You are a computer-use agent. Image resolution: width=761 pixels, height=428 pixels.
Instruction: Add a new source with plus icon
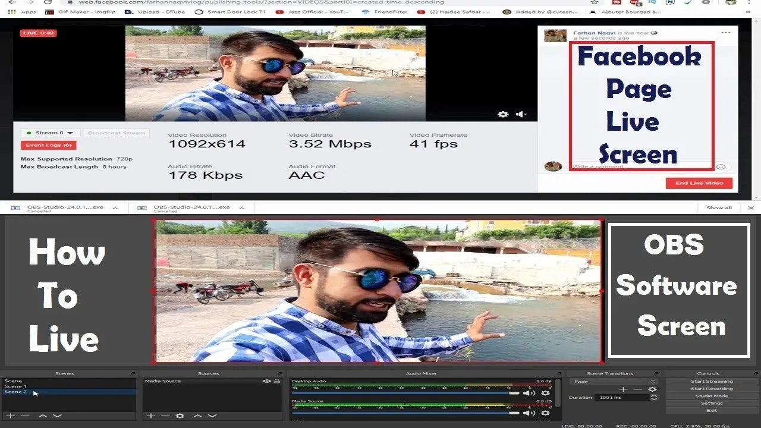tap(151, 416)
